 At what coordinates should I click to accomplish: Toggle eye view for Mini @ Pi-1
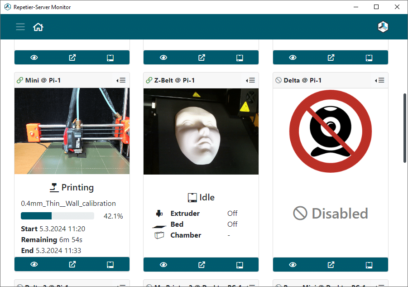point(34,264)
